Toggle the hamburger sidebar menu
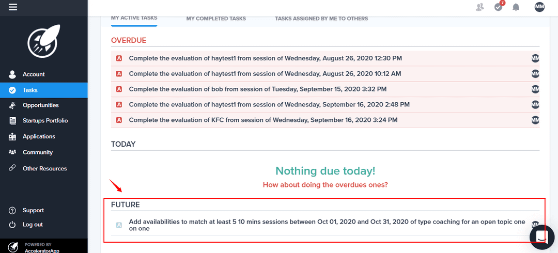 (13, 7)
